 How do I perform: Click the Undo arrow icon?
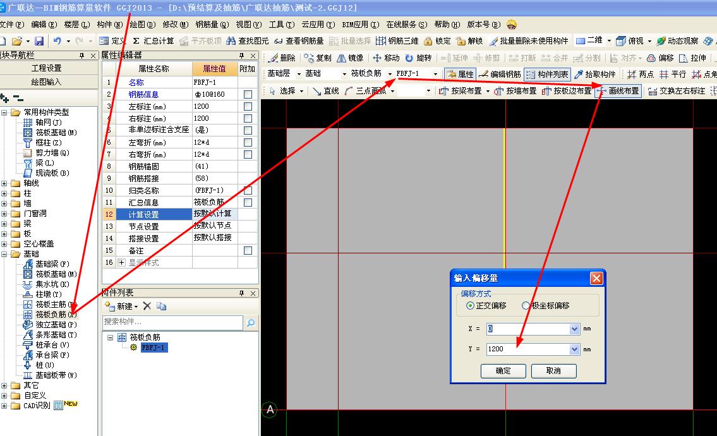point(57,40)
